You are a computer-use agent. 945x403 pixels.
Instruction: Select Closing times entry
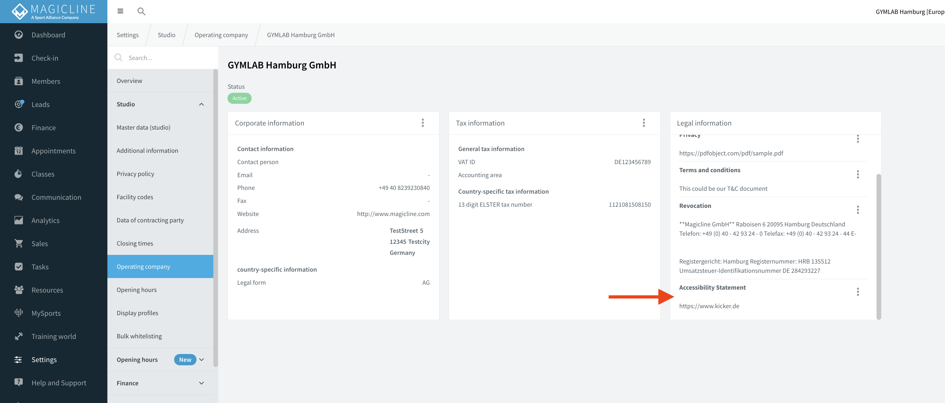point(160,243)
